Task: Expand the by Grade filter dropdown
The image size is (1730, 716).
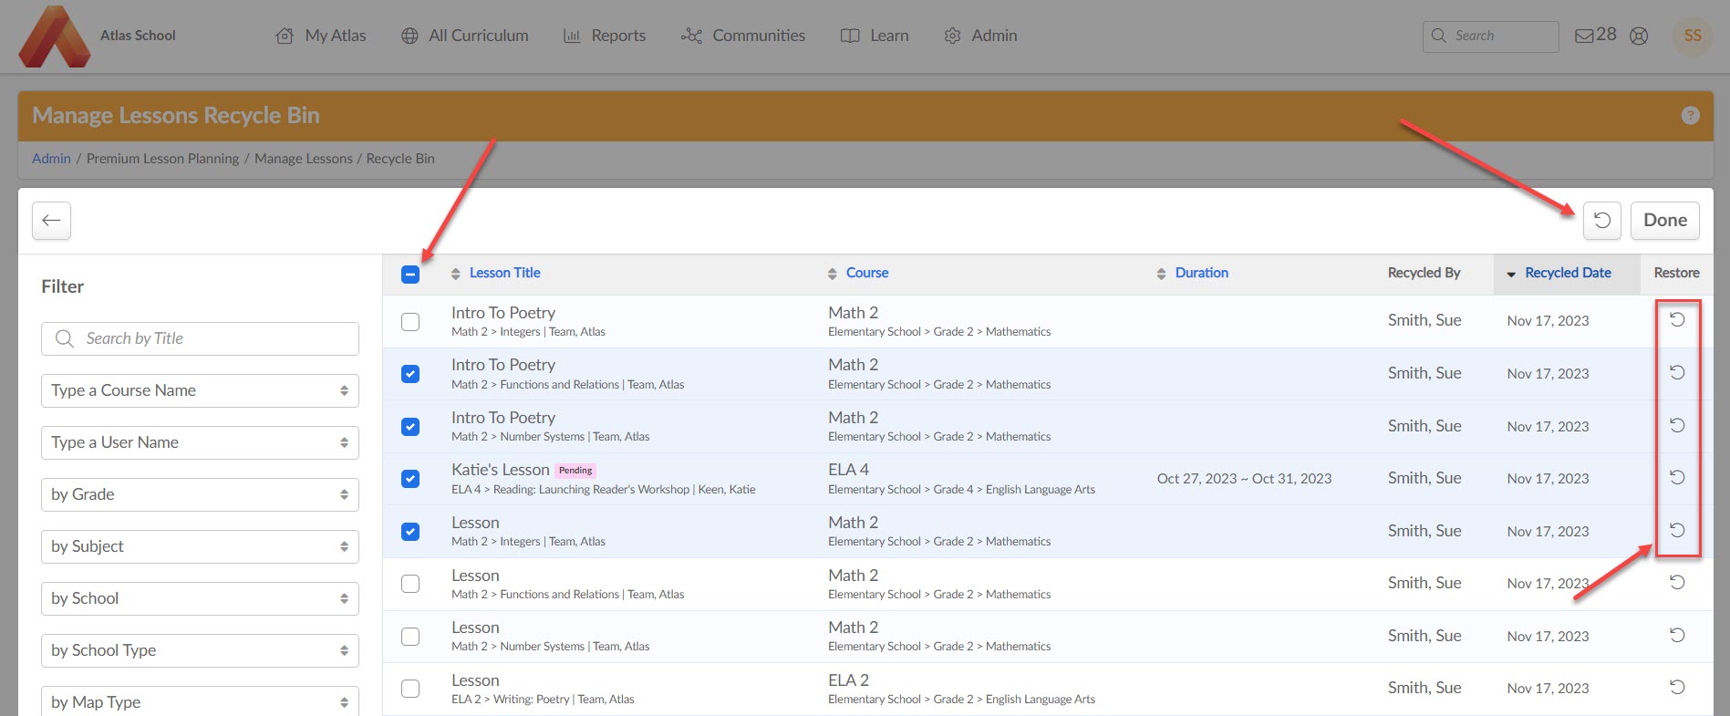Action: tap(200, 494)
